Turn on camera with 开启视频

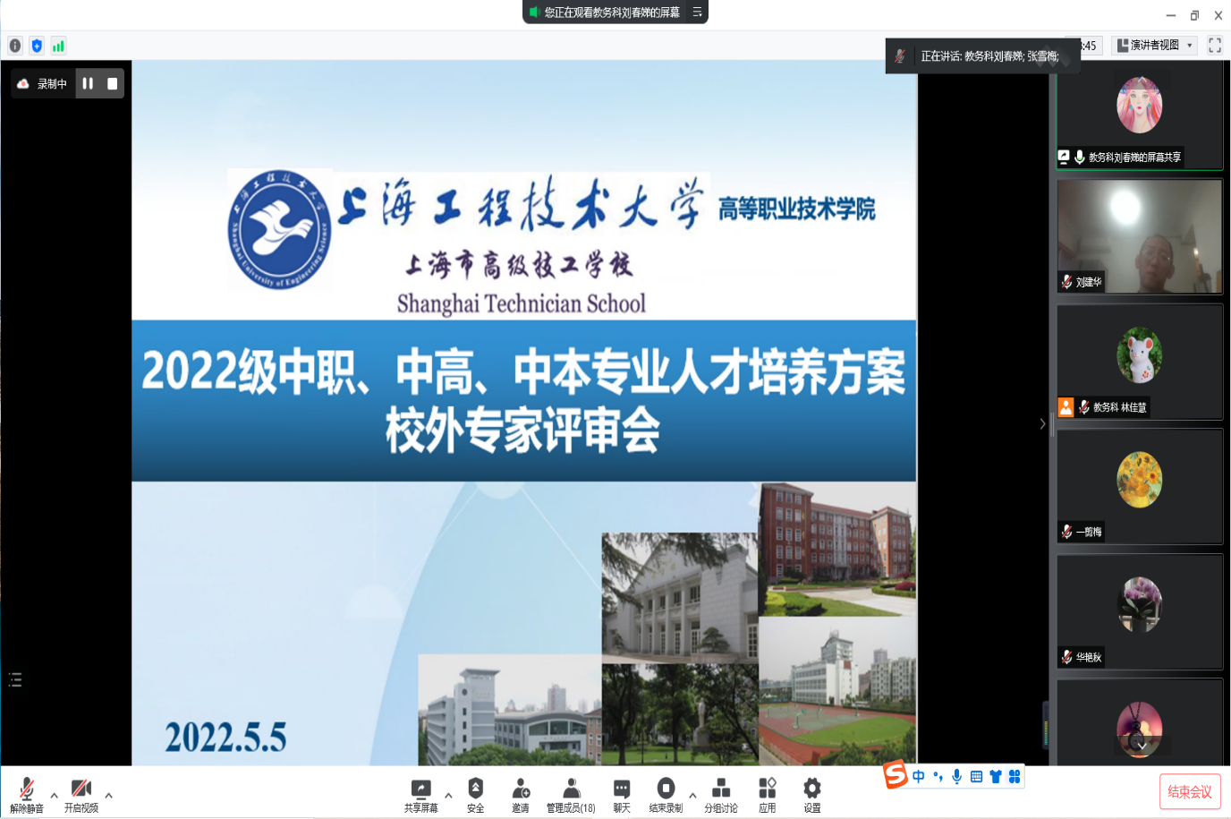click(81, 794)
